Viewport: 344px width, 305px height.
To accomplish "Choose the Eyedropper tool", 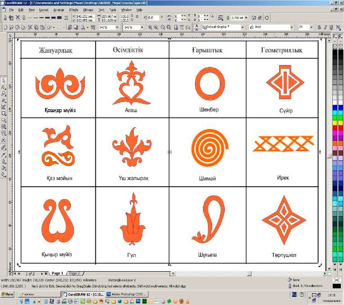I will [x=4, y=155].
